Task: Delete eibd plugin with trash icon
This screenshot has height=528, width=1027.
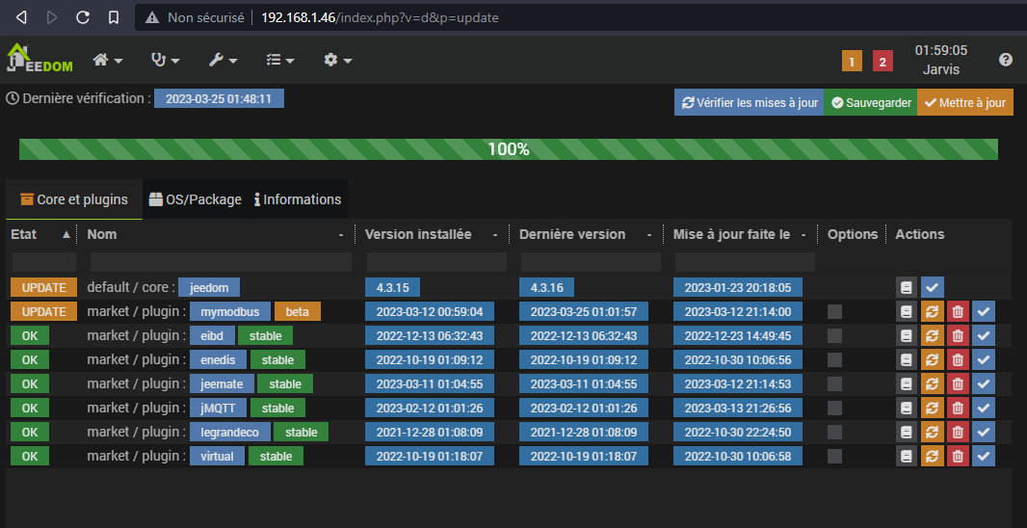Action: tap(958, 335)
